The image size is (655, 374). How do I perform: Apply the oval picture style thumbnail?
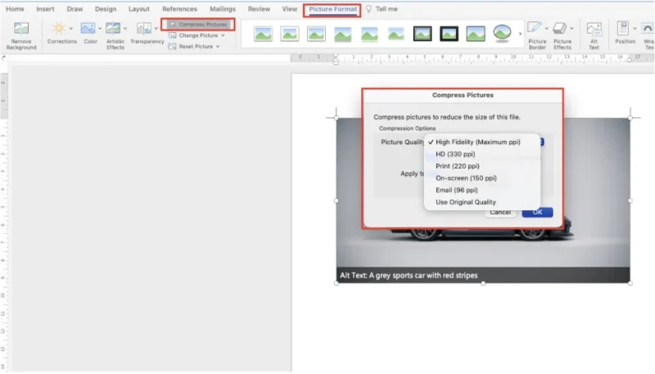[503, 34]
